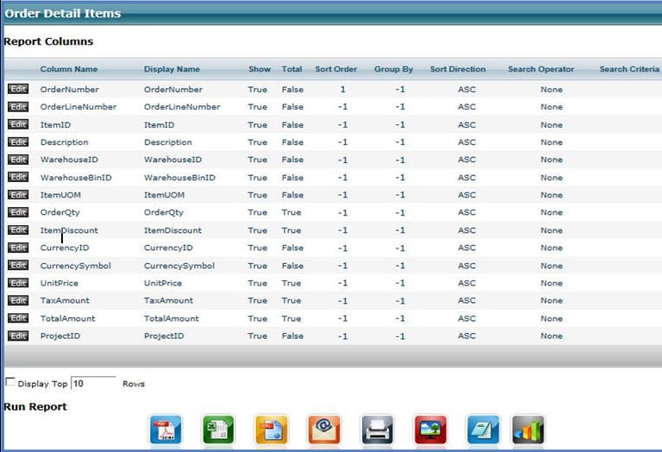
Task: Select the ProjectID Total value False
Action: point(292,336)
